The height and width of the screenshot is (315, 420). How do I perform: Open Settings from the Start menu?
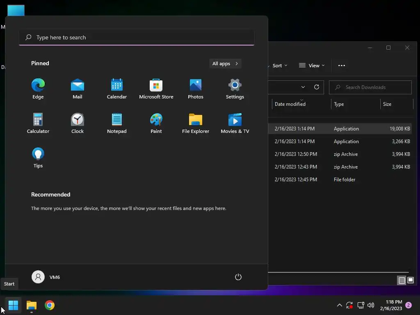(235, 89)
